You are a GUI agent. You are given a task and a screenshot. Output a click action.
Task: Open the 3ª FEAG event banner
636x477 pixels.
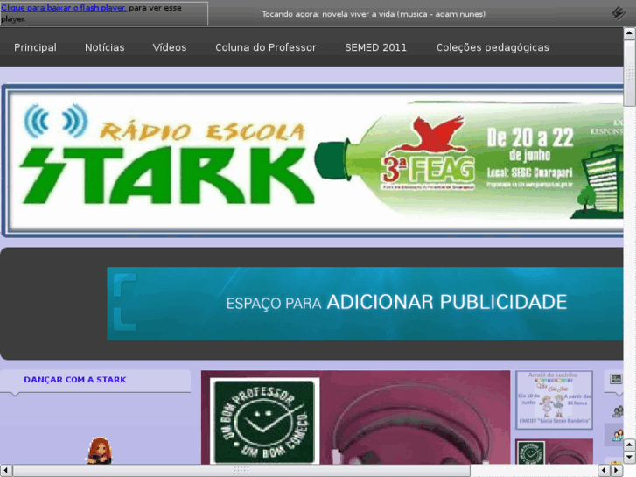[471, 160]
